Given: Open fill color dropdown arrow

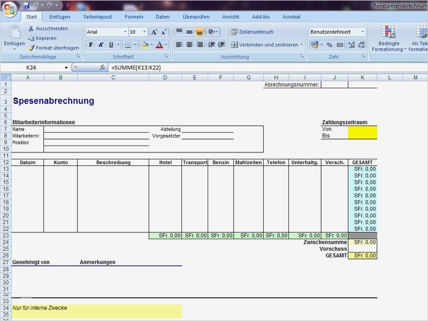Looking at the screenshot, I should point(151,45).
